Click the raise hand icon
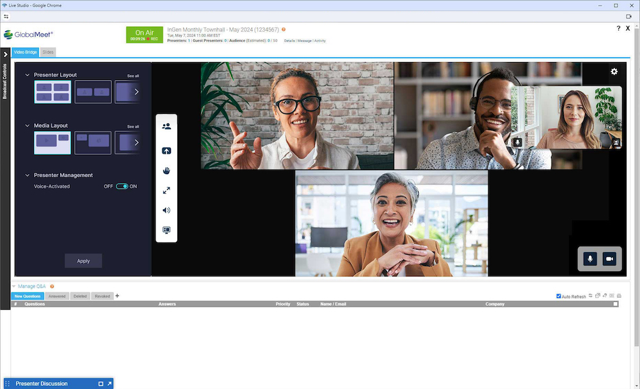Viewport: 640px width, 389px height. point(166,171)
